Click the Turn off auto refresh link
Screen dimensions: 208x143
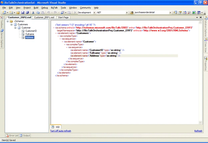click(x=61, y=131)
